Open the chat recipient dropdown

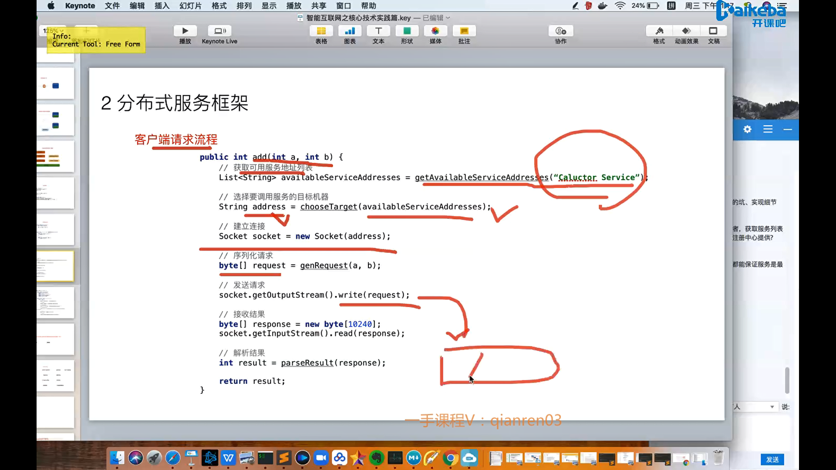(x=772, y=407)
